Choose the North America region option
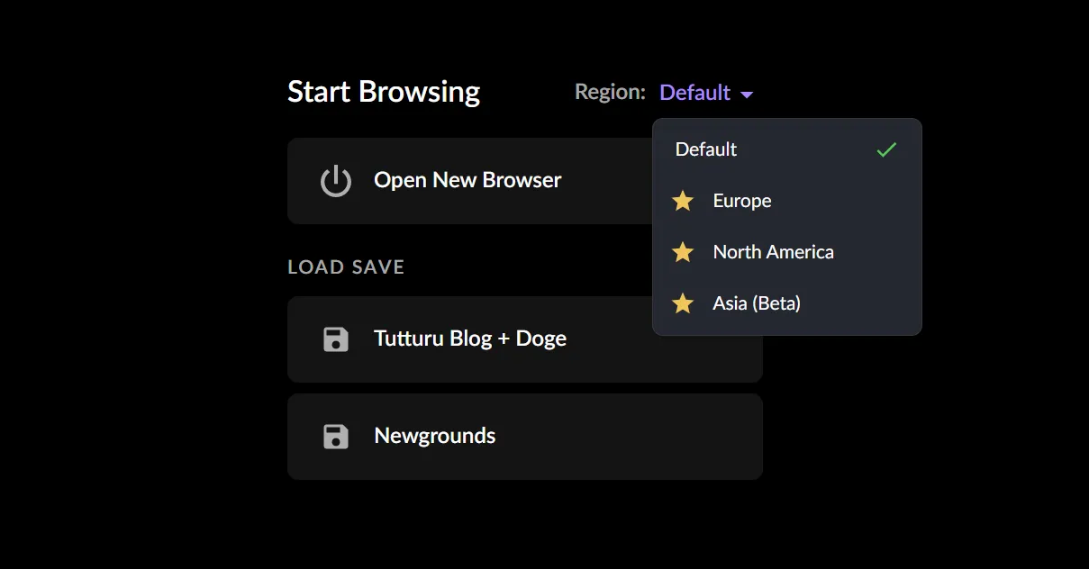The height and width of the screenshot is (569, 1089). [x=787, y=252]
